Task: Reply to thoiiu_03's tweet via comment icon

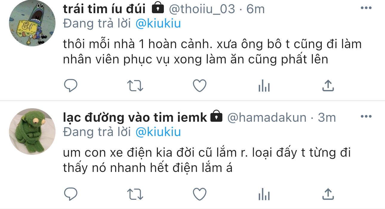Action: tap(71, 86)
